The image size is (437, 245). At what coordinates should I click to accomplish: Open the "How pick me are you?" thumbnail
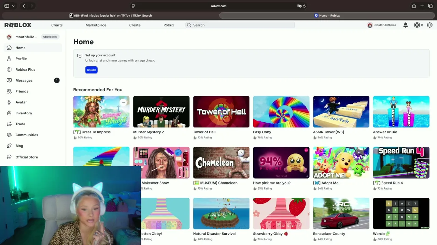281,163
